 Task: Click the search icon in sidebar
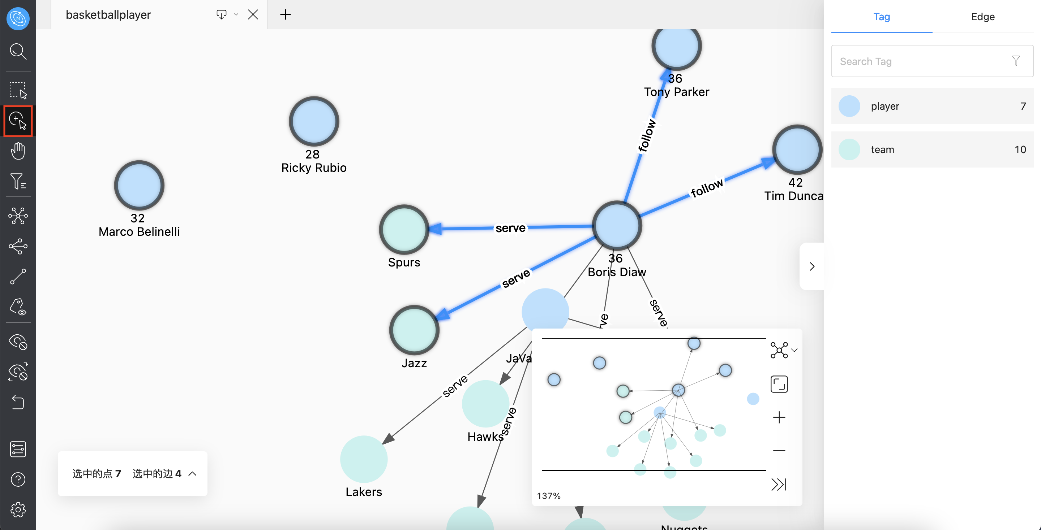(18, 52)
